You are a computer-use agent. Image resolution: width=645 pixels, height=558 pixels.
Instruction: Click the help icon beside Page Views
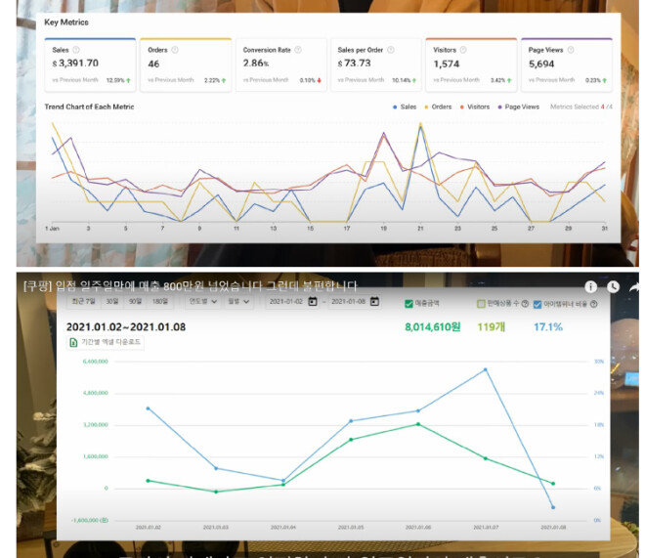point(571,49)
